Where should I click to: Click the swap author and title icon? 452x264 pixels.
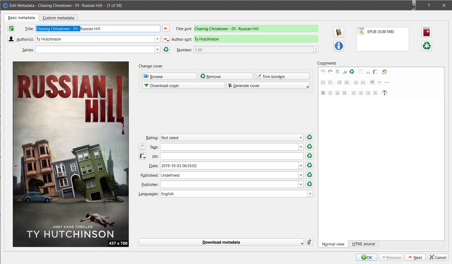point(11,28)
